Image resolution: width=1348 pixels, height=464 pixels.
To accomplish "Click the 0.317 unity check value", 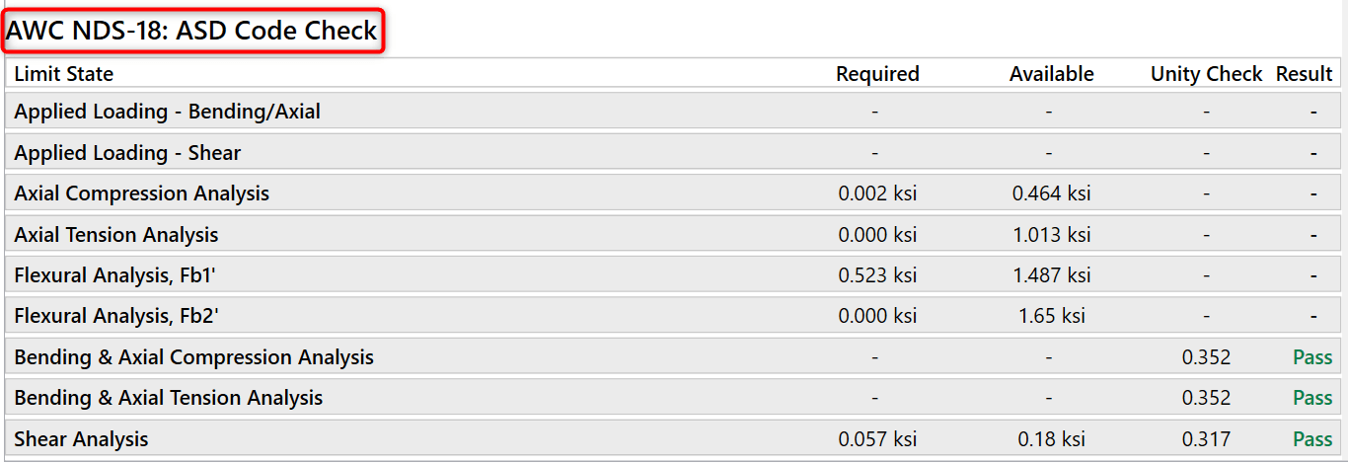I will pyautogui.click(x=1206, y=439).
